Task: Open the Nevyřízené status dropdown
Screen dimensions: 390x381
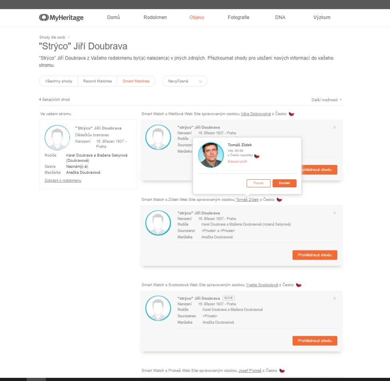Action: coord(184,81)
